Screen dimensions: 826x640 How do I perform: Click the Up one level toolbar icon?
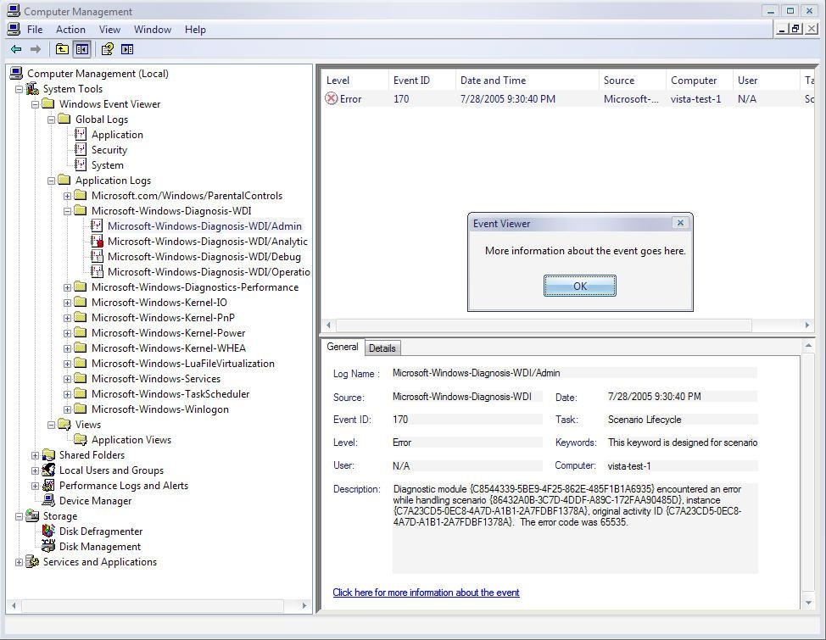(62, 49)
